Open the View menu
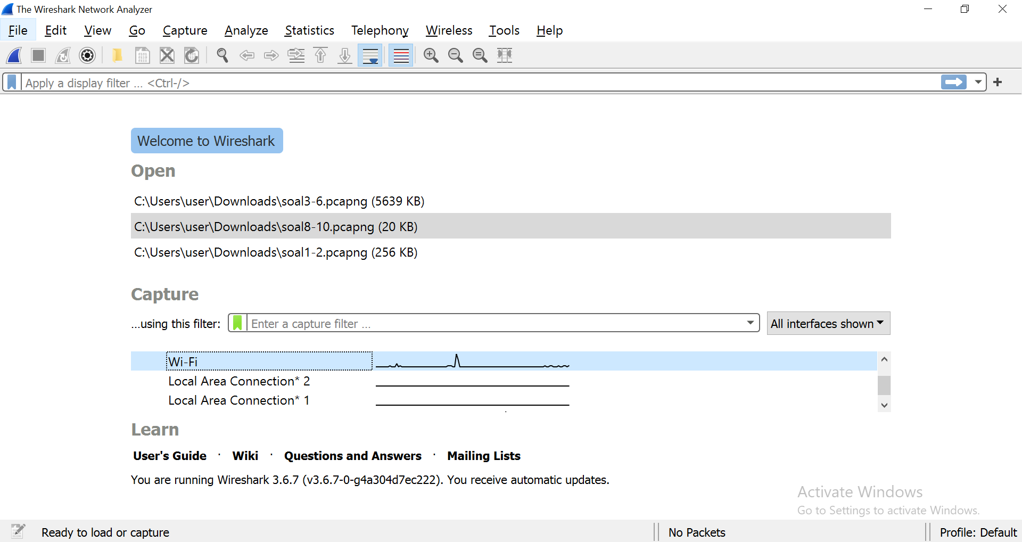 pyautogui.click(x=97, y=30)
